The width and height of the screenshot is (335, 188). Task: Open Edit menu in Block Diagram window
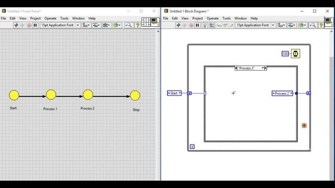coord(175,18)
